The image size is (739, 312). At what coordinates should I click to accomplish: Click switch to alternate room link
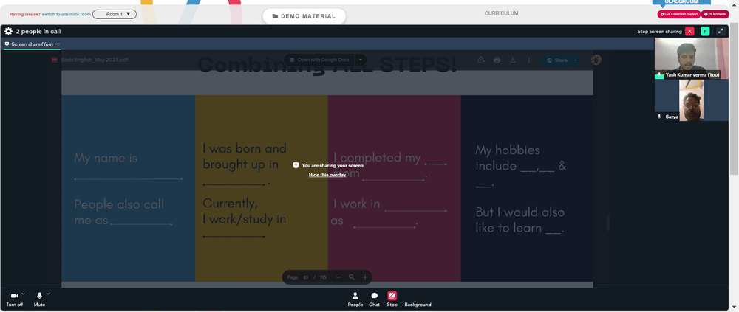coord(67,15)
